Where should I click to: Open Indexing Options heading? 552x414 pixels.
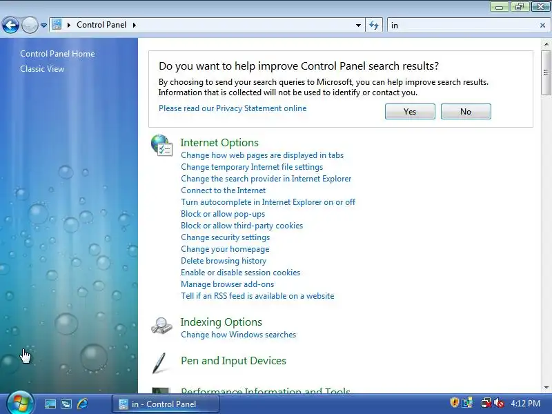click(221, 322)
